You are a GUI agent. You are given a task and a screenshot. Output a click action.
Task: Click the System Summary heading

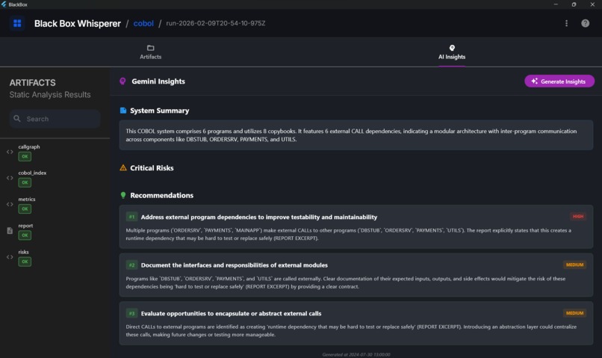[159, 111]
